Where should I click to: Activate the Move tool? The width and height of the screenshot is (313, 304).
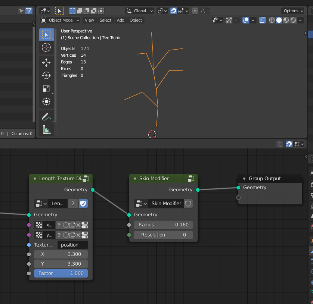click(x=46, y=63)
